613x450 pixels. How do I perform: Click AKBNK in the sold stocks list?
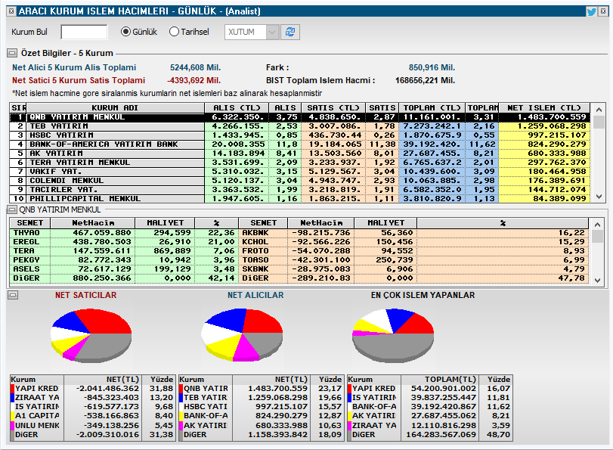pyautogui.click(x=255, y=233)
